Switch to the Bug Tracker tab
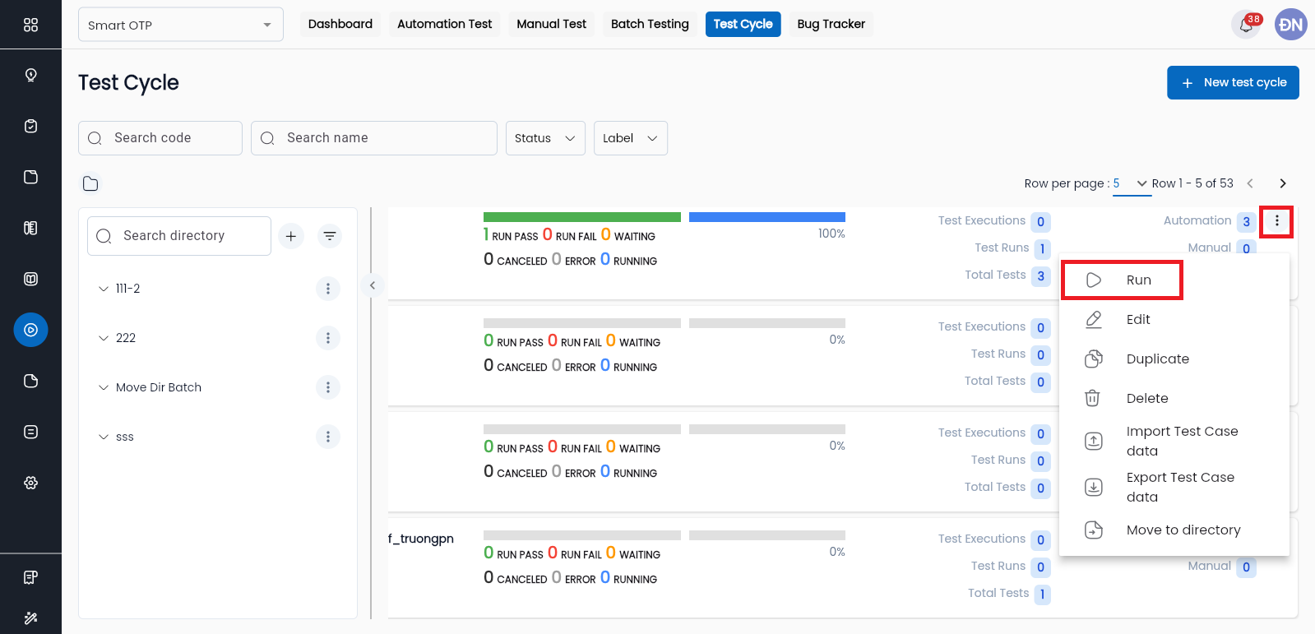 click(x=831, y=24)
